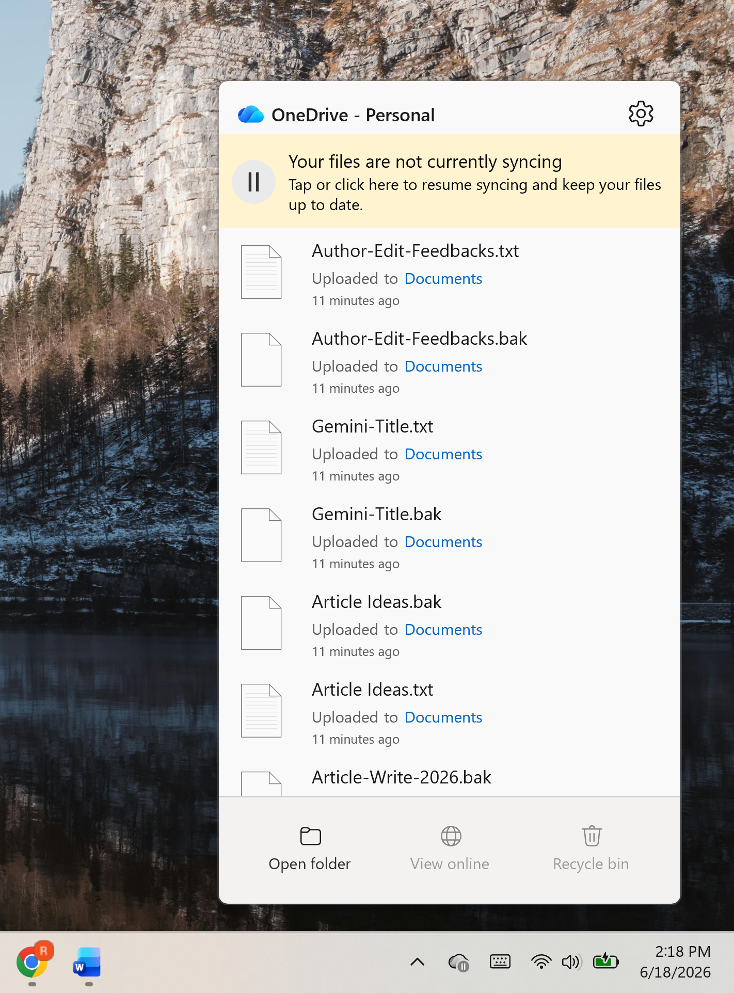Open Documents link under Author-Edit-Feedbacks.bak

pos(443,366)
